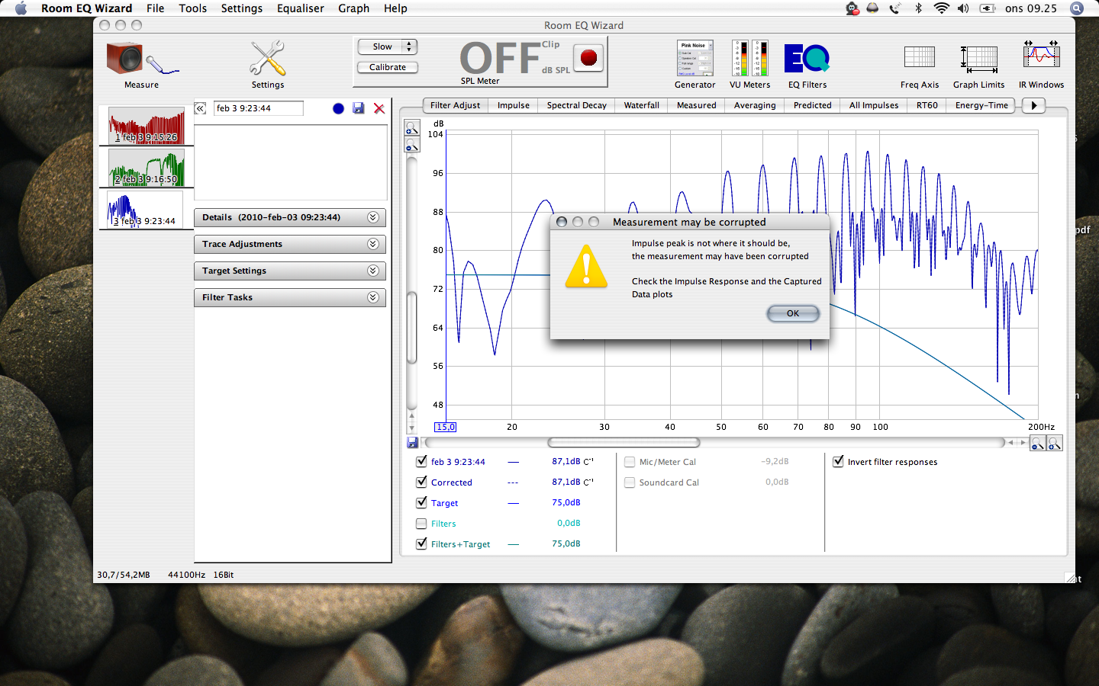Uncheck the Filters+Target trace checkbox

(421, 543)
